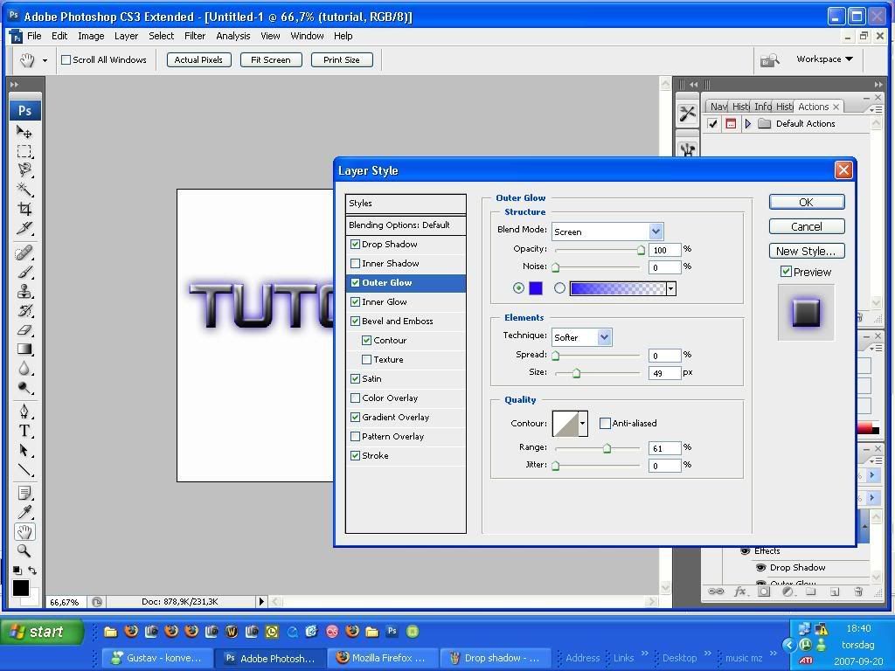
Task: Toggle the Stroke checkbox
Action: (355, 456)
